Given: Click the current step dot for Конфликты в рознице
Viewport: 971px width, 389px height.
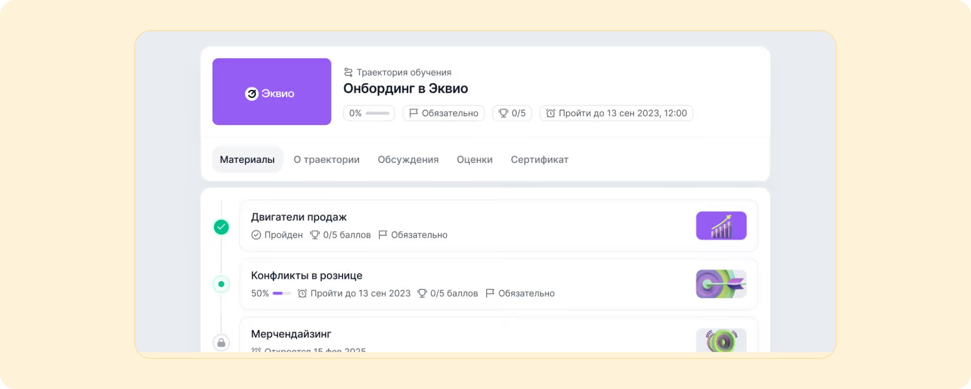Looking at the screenshot, I should pyautogui.click(x=221, y=284).
